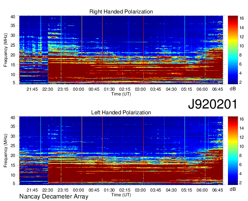Click the '23:15' time tick of the Right Handed plot
The height and width of the screenshot is (201, 248).
pyautogui.click(x=63, y=89)
